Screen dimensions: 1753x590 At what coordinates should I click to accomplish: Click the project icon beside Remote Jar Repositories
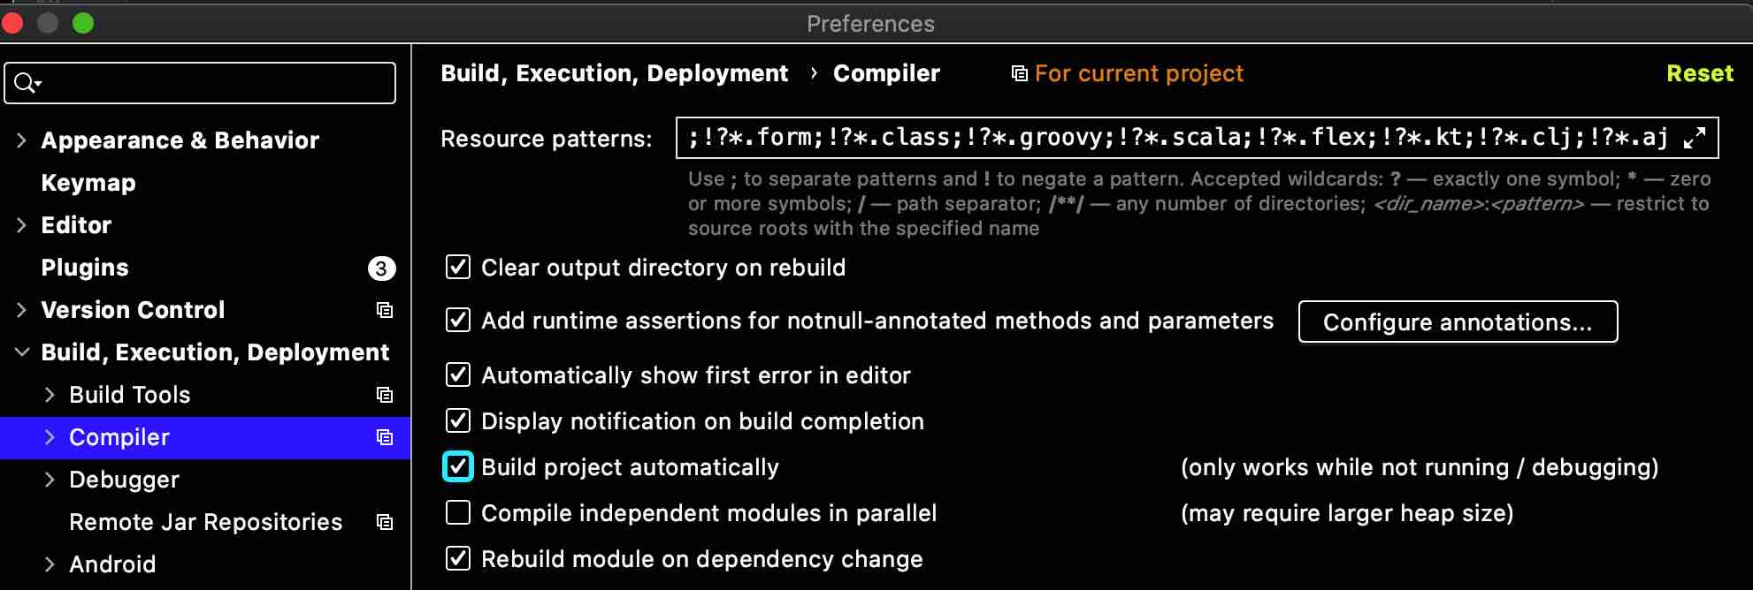(x=385, y=522)
